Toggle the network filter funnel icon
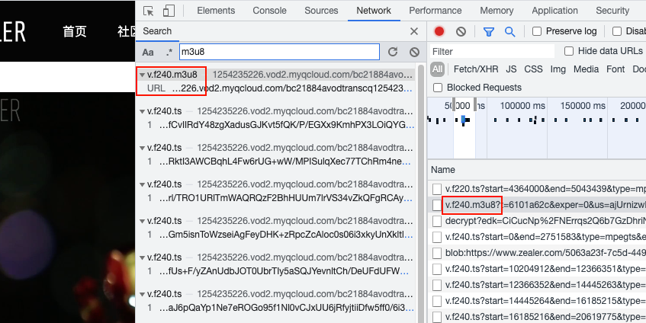 click(488, 31)
